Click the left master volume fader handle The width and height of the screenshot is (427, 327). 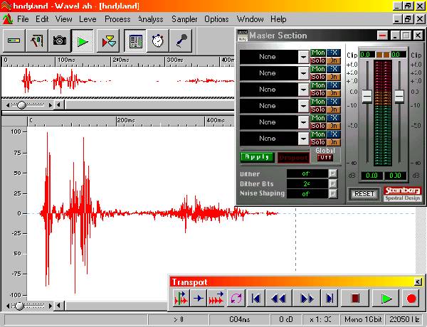[367, 95]
